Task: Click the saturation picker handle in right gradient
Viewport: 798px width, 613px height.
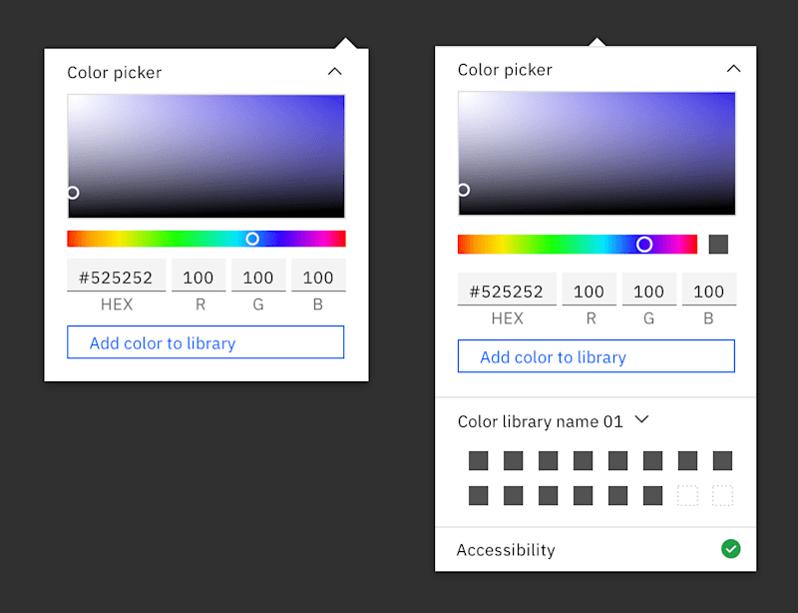Action: click(463, 190)
